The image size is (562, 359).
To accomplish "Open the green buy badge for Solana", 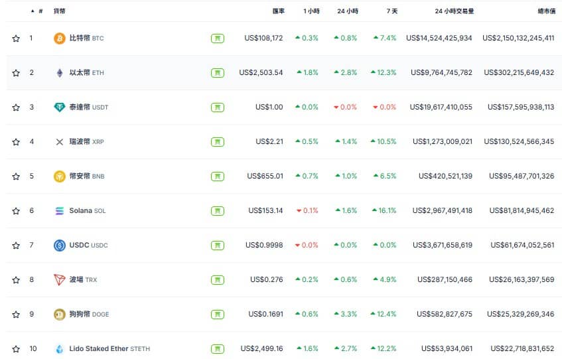I will tap(218, 211).
